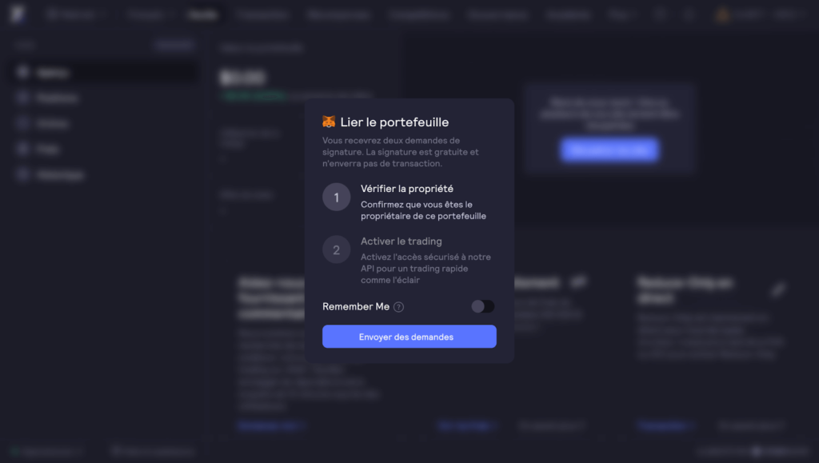Click the Remember Me help question-mark icon

398,307
